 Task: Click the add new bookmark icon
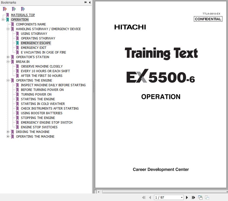(14, 9)
